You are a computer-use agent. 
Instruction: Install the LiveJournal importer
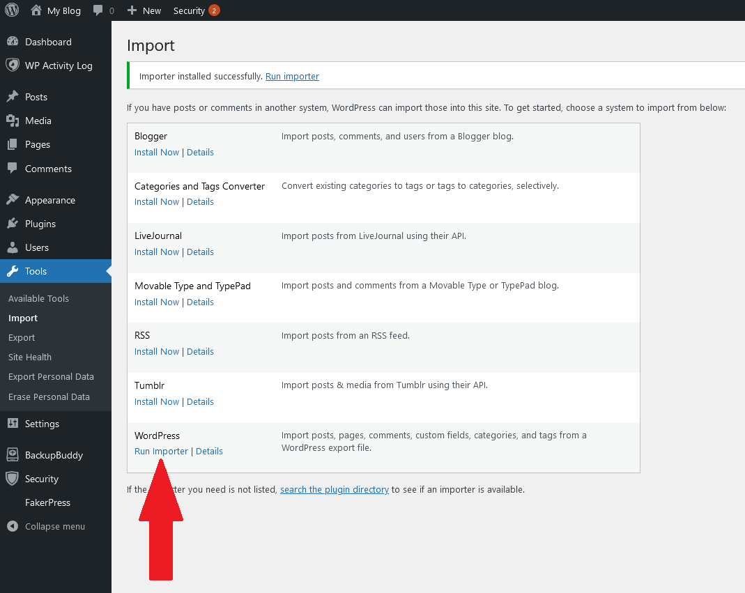(157, 252)
